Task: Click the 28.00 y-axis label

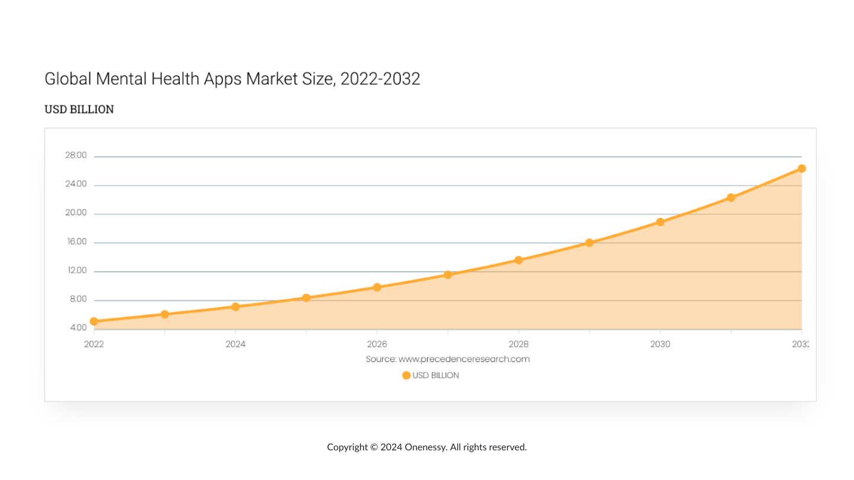Action: click(x=76, y=155)
